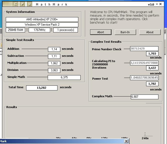The height and width of the screenshot is (144, 167).
Task: Click the Calculating PI to 250000000 Iterations label
Action: coord(103,64)
